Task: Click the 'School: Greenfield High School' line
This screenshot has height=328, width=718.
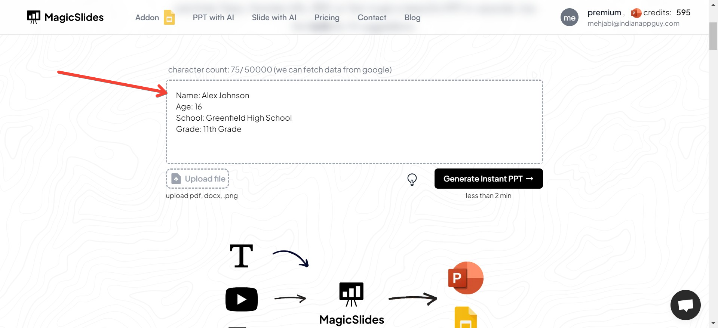Action: 234,118
